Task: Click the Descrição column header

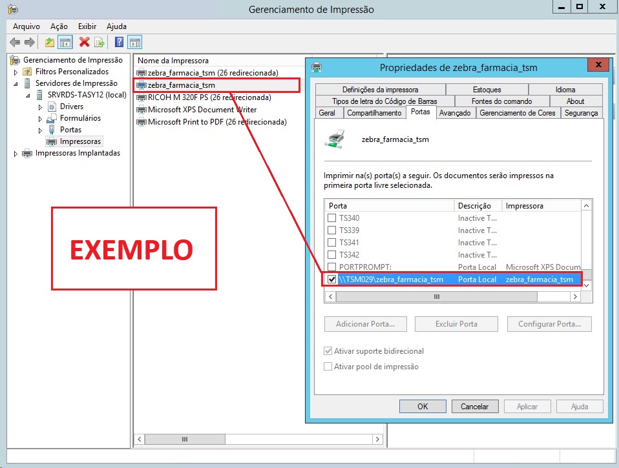Action: pyautogui.click(x=474, y=206)
